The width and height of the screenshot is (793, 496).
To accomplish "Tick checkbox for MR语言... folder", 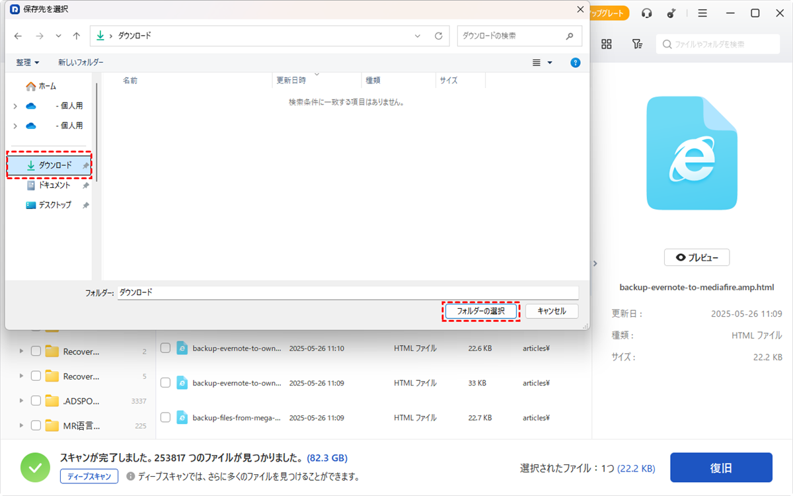I will pyautogui.click(x=36, y=425).
